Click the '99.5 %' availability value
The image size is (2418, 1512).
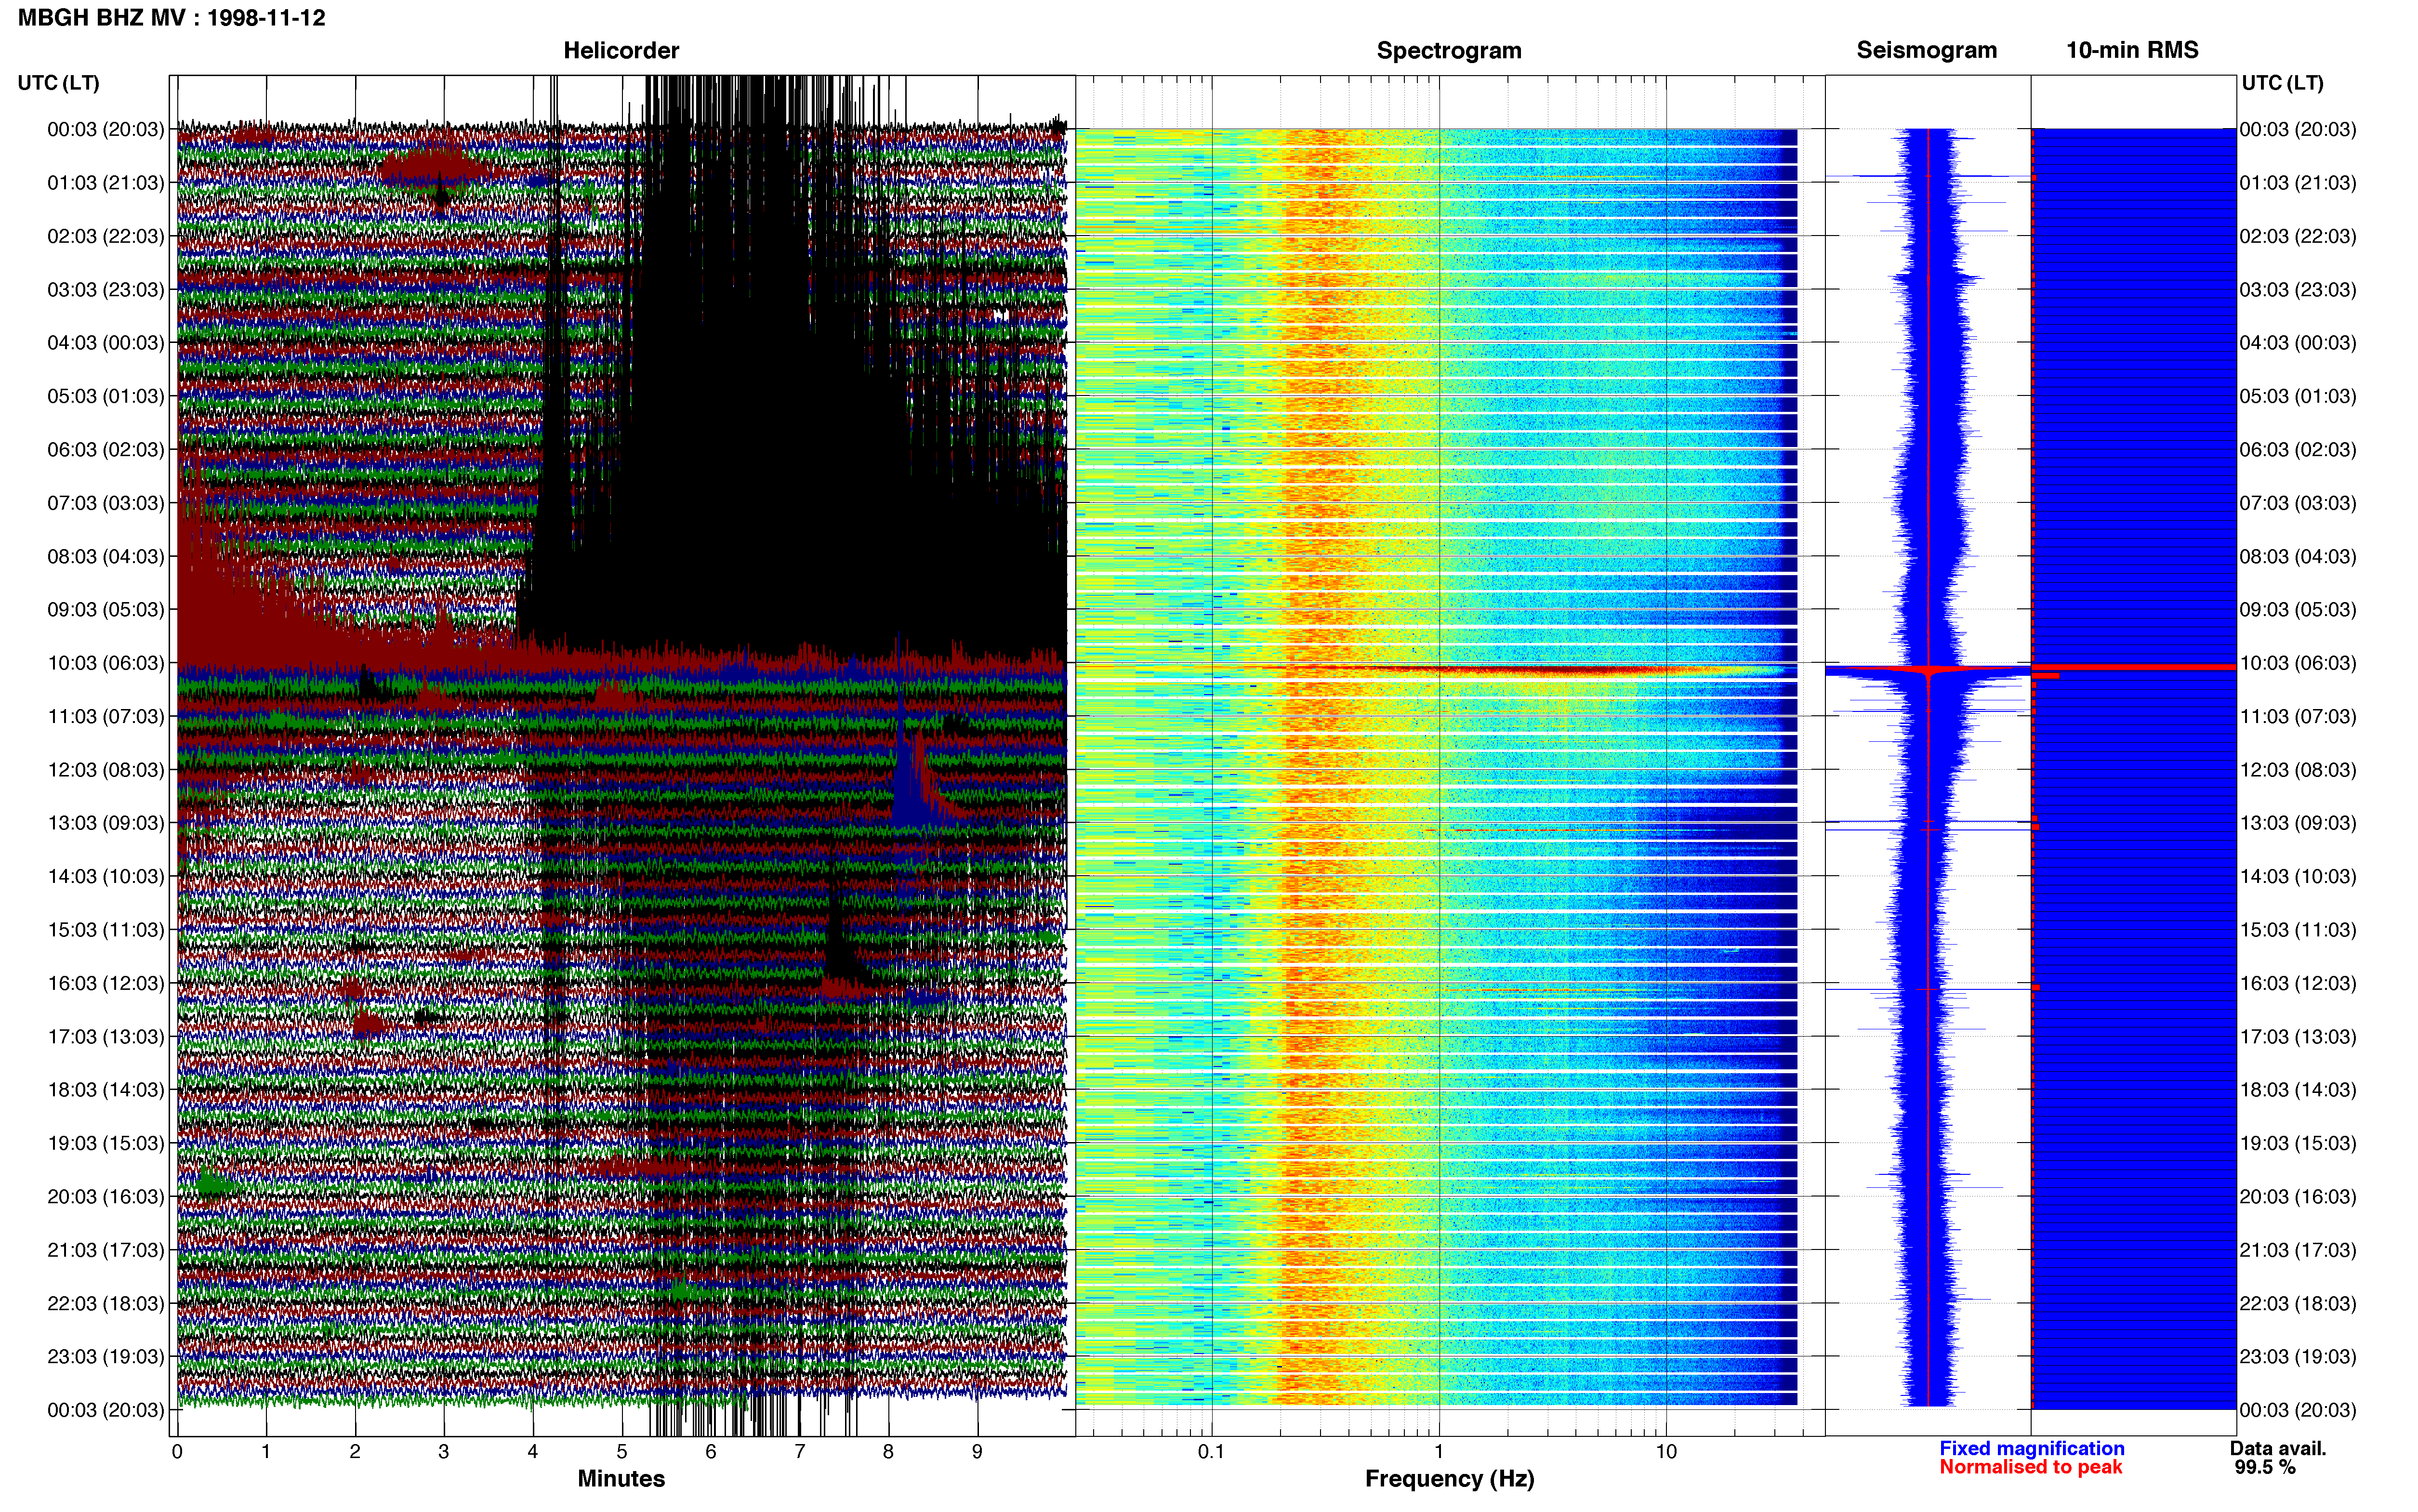coord(2265,1467)
